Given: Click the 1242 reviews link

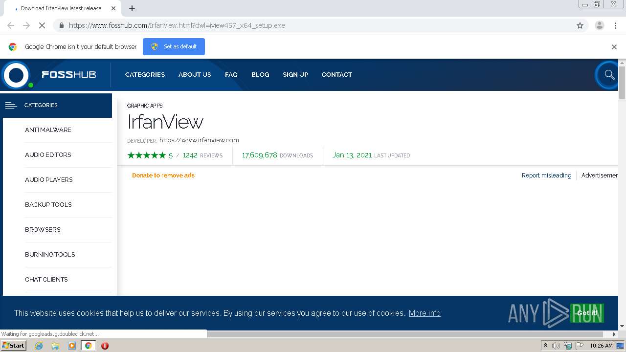Looking at the screenshot, I should (202, 155).
